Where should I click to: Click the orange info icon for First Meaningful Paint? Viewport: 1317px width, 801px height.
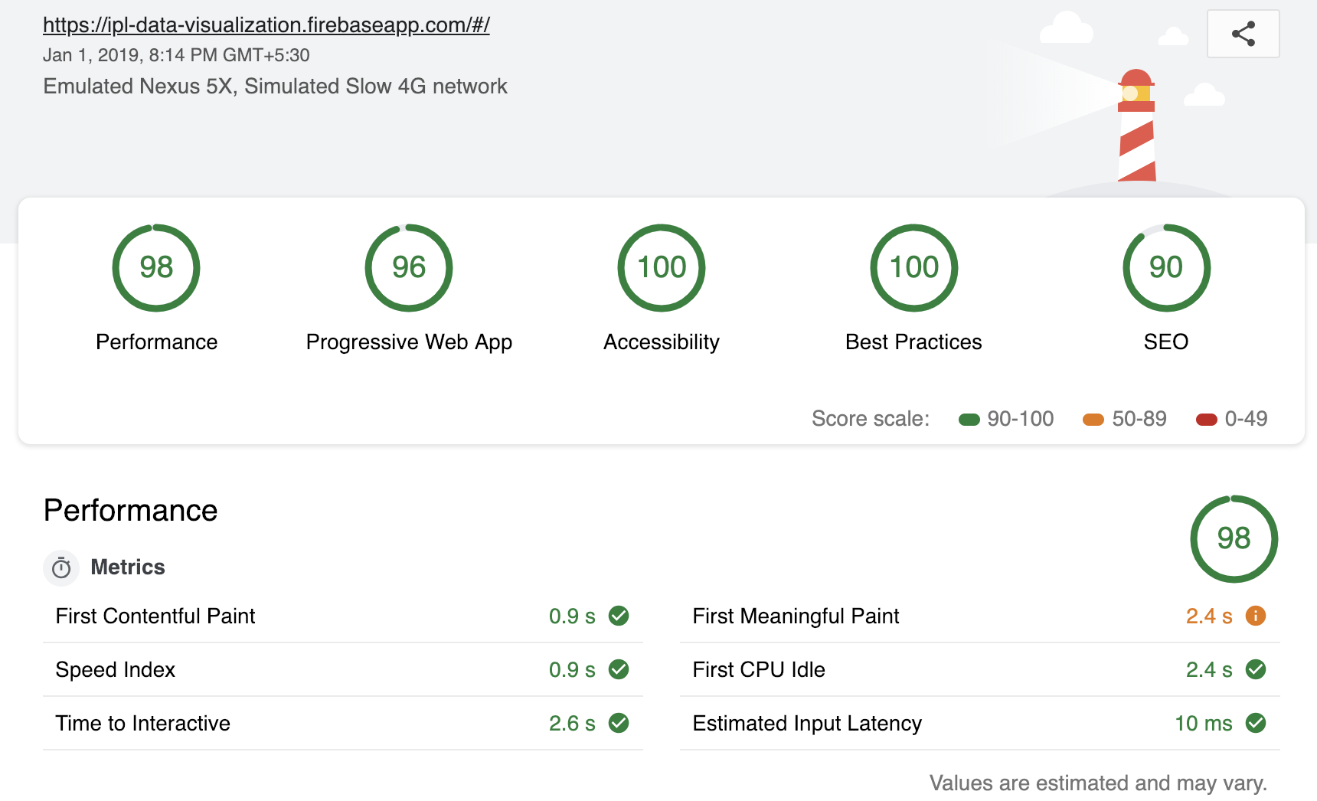point(1256,616)
